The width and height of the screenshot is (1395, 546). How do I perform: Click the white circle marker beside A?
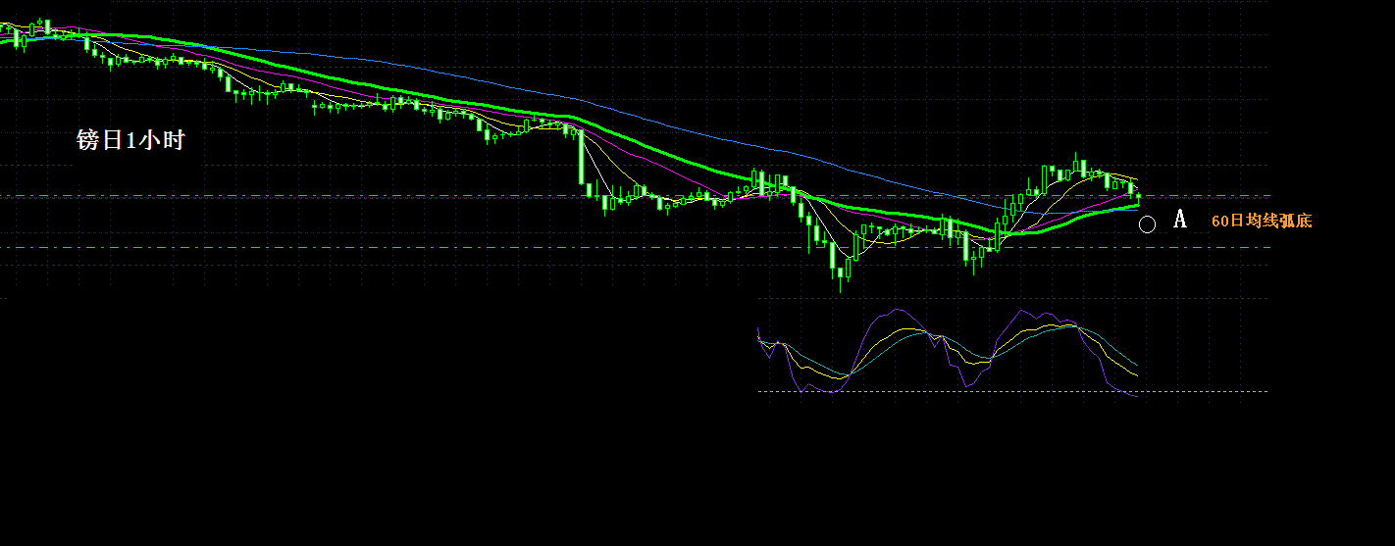(x=1147, y=224)
